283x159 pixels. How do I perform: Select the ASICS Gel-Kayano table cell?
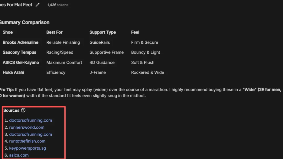tap(21, 63)
